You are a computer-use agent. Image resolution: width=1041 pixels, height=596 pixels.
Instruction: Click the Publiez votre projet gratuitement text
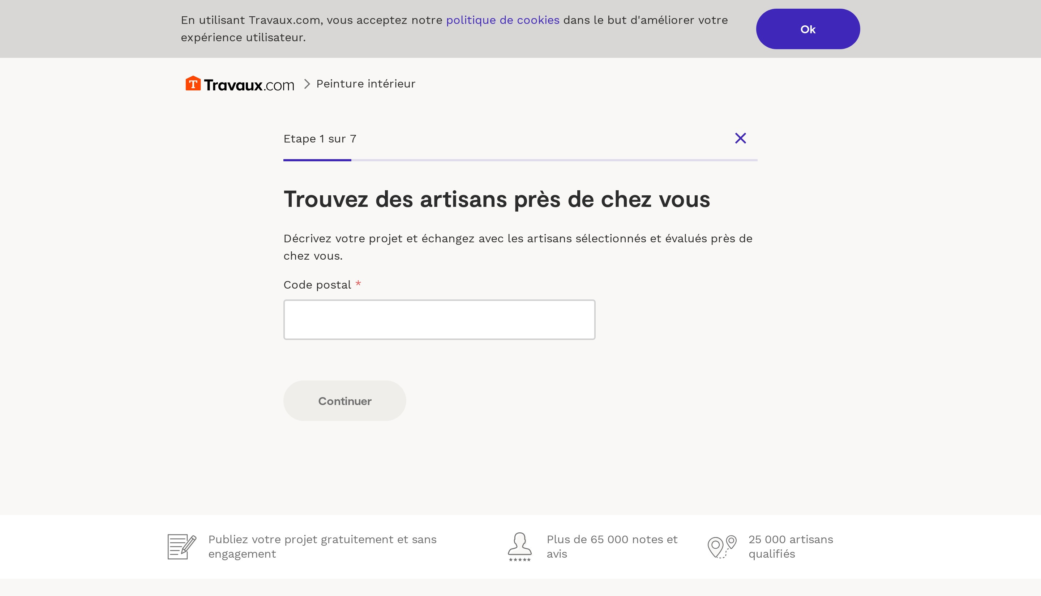coord(322,546)
